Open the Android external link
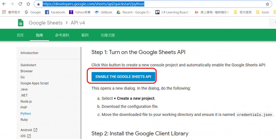Image resolution: width=276 pixels, height=139 pixels. (x=29, y=130)
